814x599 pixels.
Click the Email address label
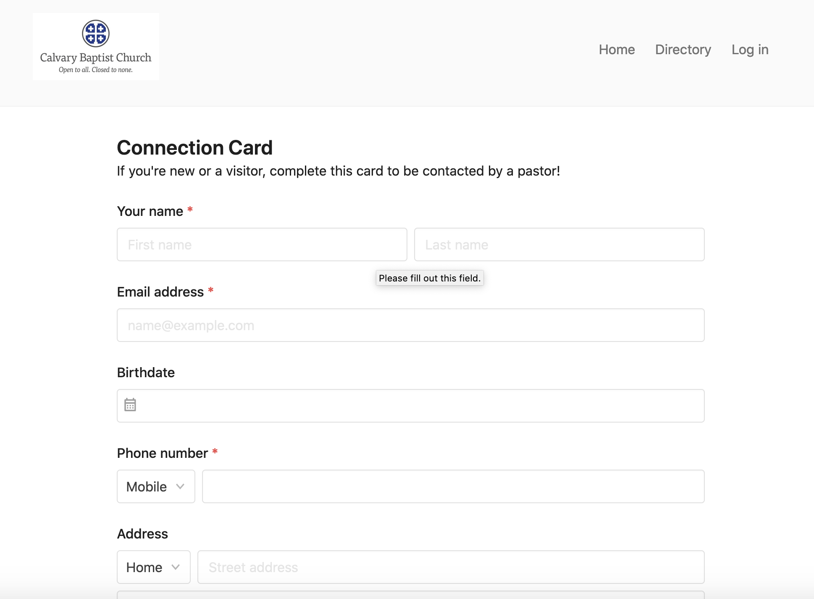point(160,292)
